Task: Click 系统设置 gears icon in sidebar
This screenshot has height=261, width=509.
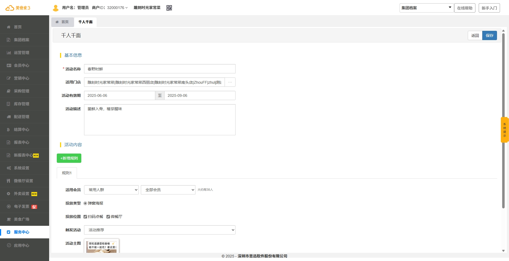Action: click(9, 168)
